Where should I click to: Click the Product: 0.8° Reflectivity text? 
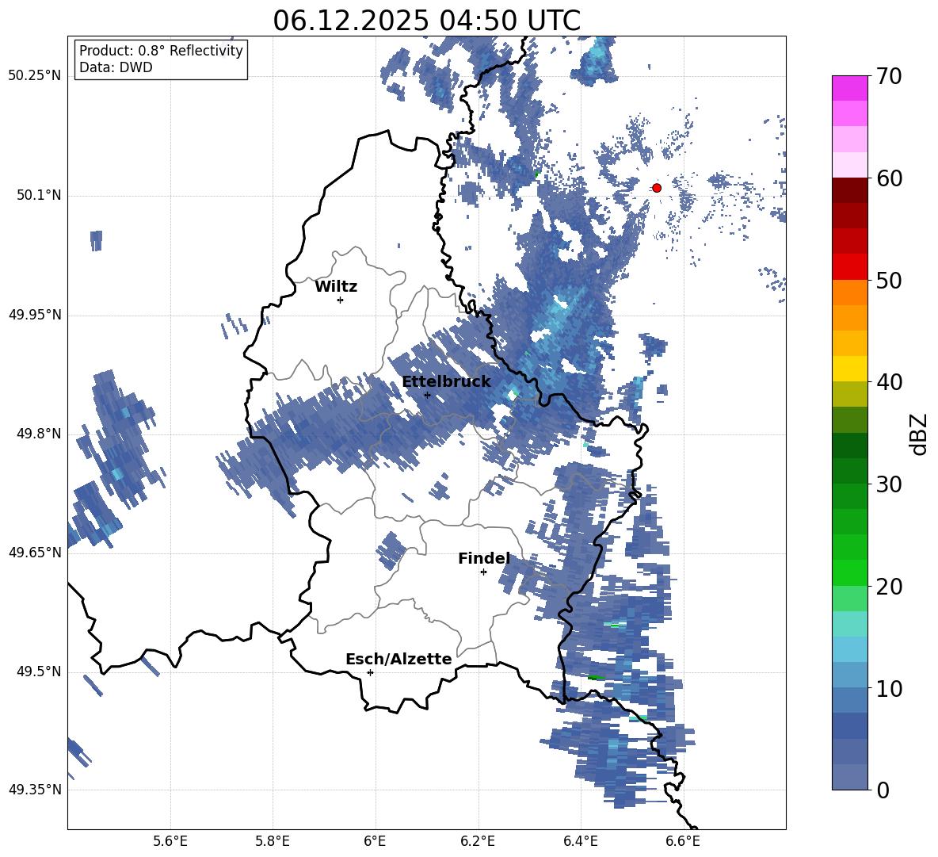(161, 51)
